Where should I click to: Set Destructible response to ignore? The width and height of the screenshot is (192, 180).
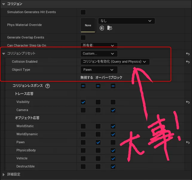tap(83, 167)
